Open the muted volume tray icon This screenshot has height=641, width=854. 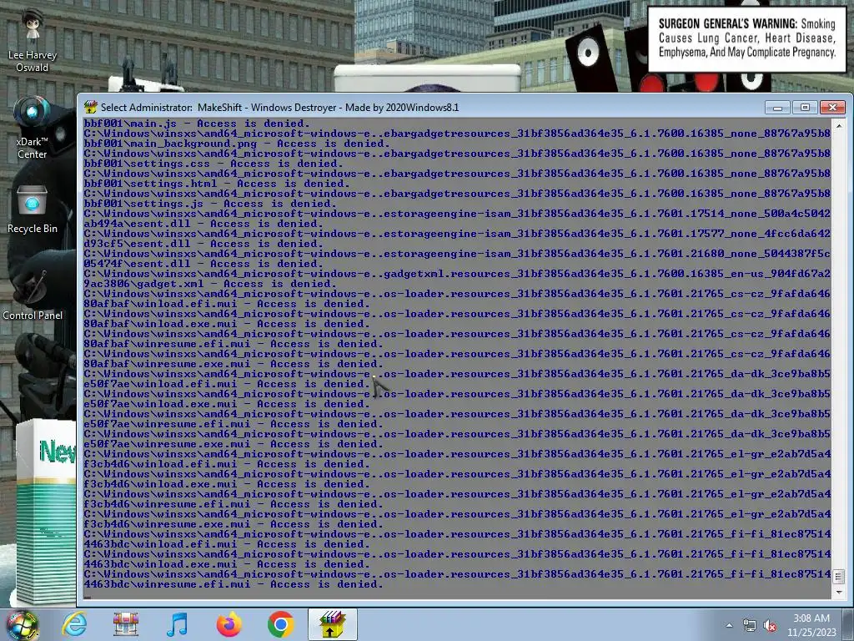click(x=770, y=625)
